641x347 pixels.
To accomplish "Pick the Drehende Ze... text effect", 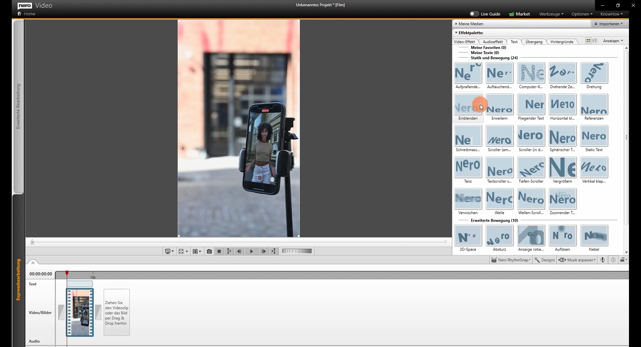I will [x=563, y=73].
